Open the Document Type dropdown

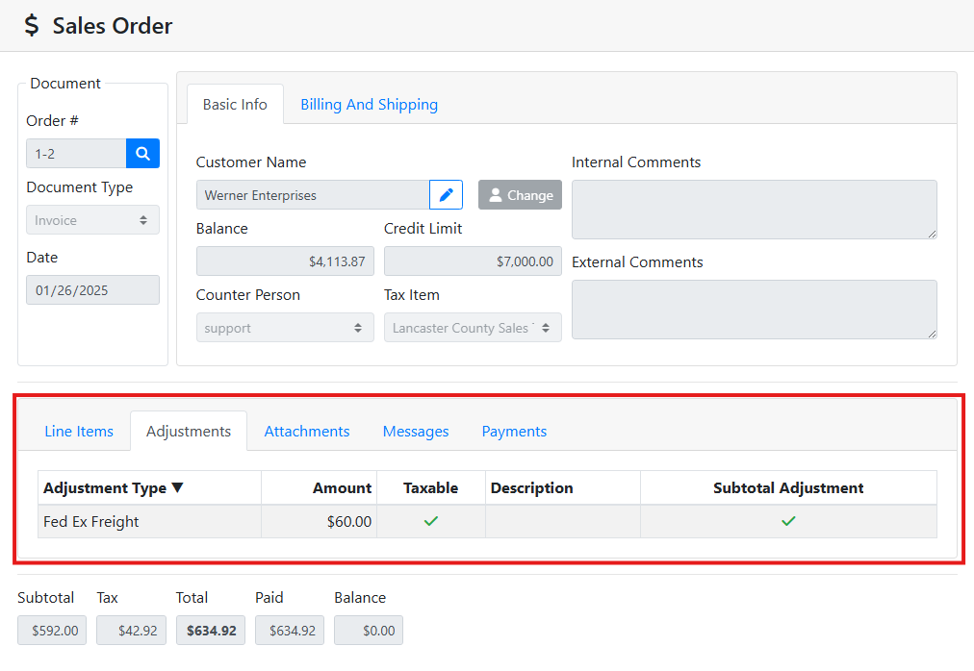point(92,220)
